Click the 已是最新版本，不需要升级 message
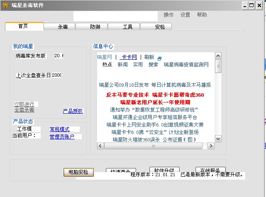Image resolution: width=266 pixels, height=197 pixels. point(212,175)
